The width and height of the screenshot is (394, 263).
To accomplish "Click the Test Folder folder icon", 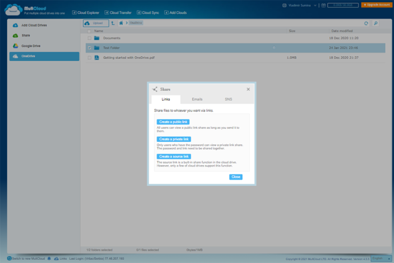I will 97,48.
